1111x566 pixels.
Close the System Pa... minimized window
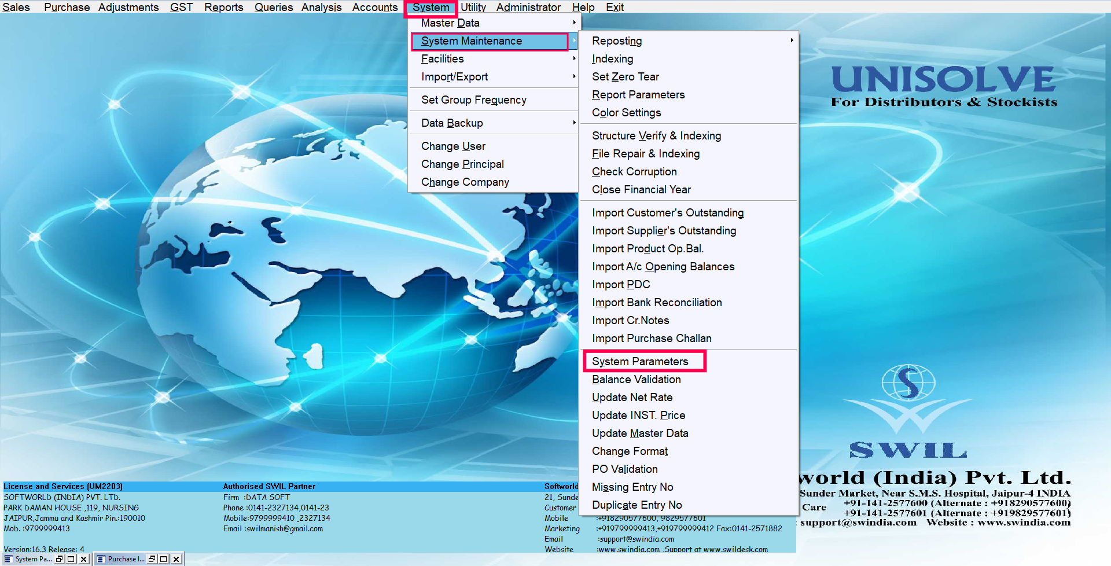pos(84,559)
